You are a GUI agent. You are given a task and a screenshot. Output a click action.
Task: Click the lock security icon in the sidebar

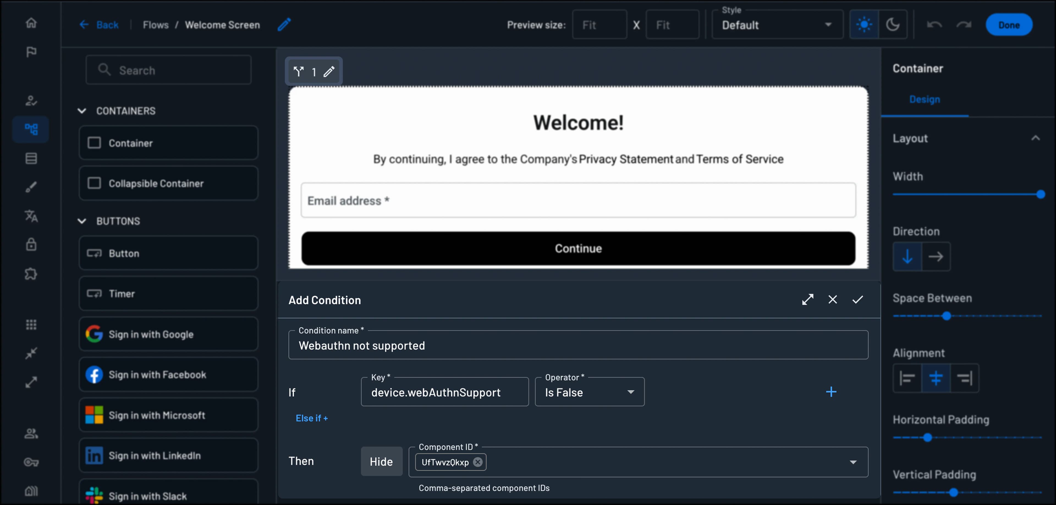31,245
